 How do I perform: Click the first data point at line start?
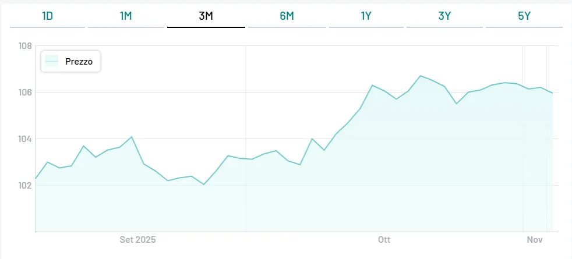click(36, 178)
